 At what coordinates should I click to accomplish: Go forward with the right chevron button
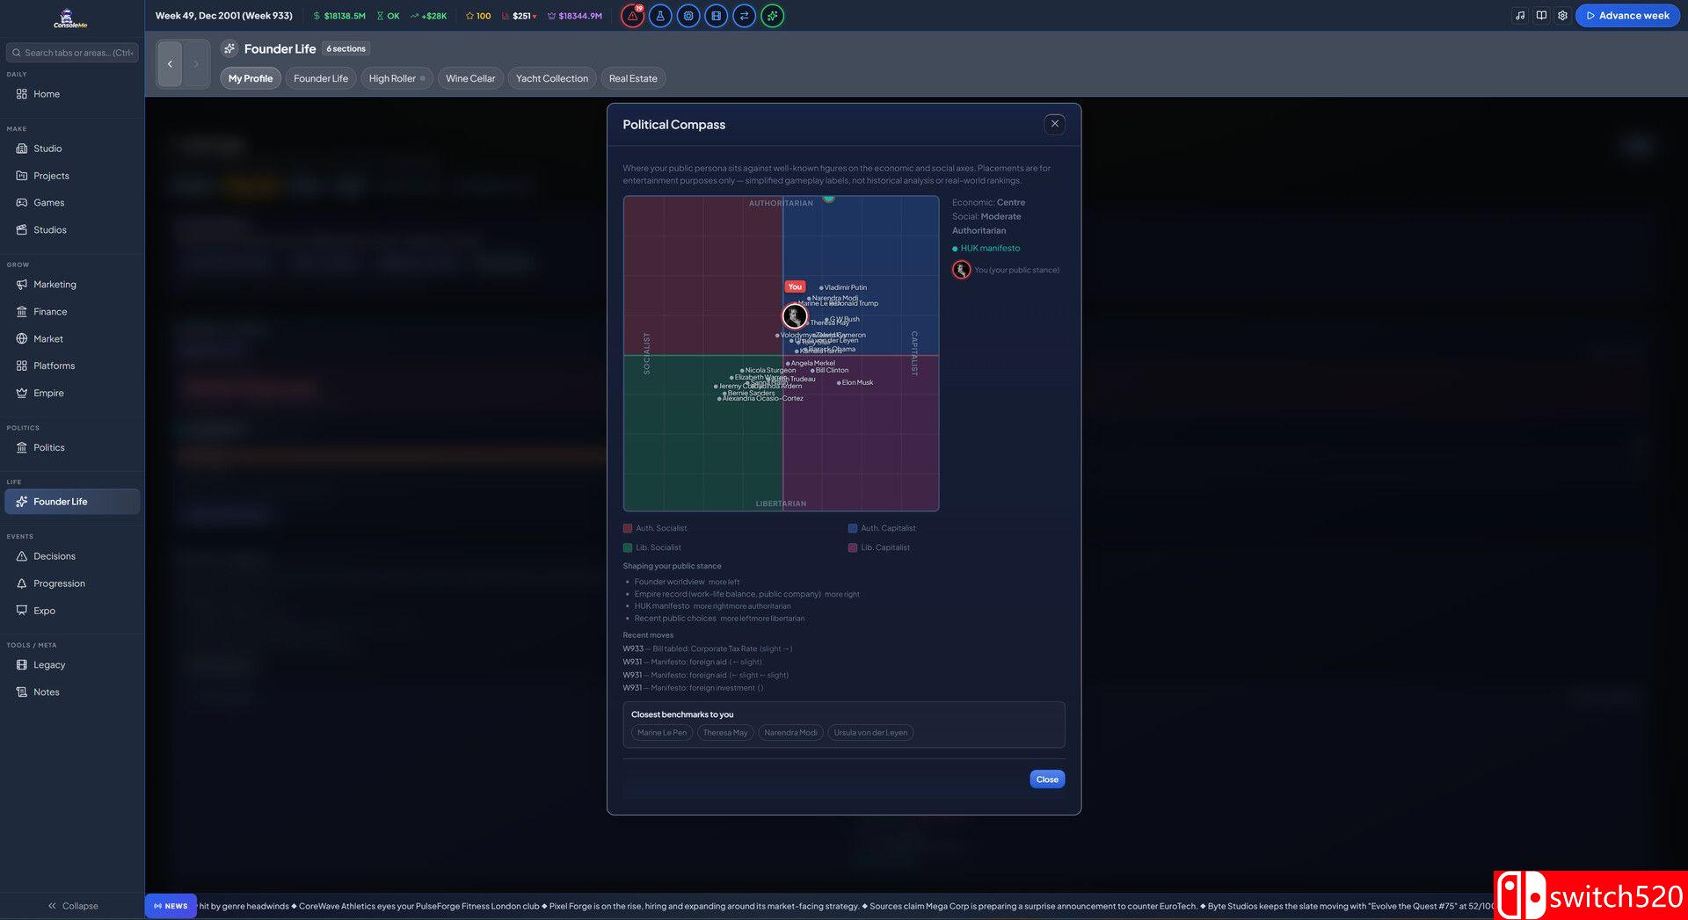(196, 63)
